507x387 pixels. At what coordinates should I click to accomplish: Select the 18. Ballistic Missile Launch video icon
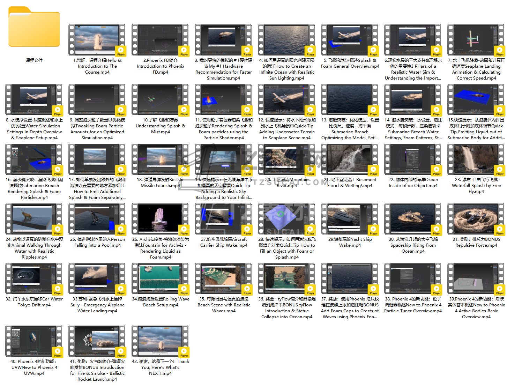pos(161,160)
